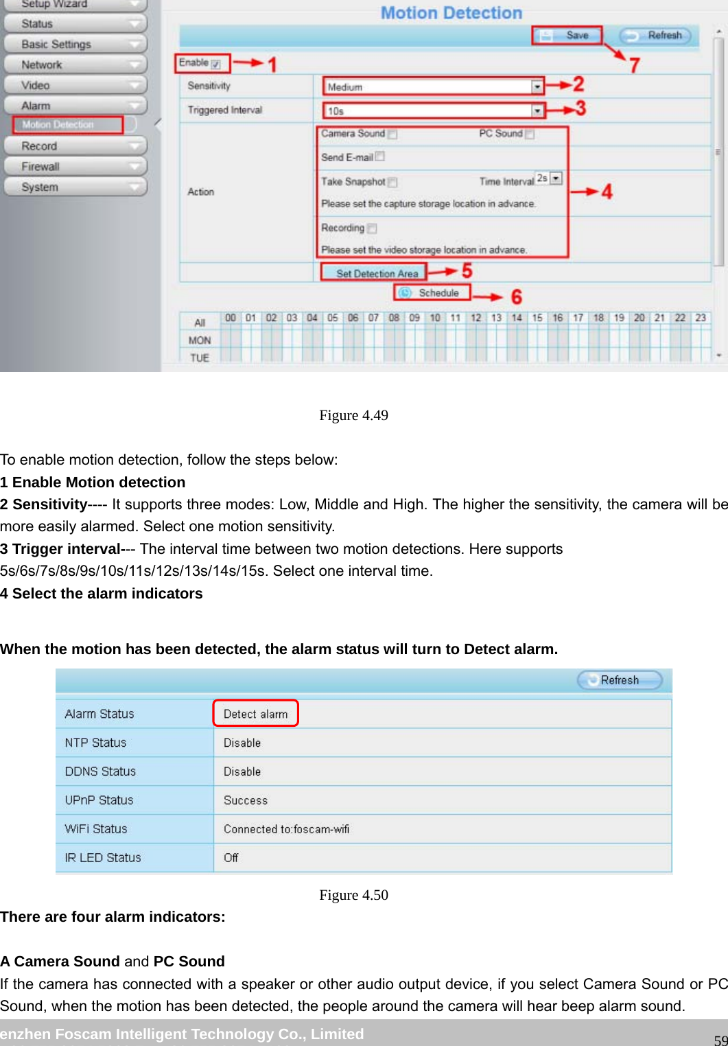Viewport: 728px width, 1046px height.
Task: Open the Video menu in sidebar
Action: click(75, 86)
